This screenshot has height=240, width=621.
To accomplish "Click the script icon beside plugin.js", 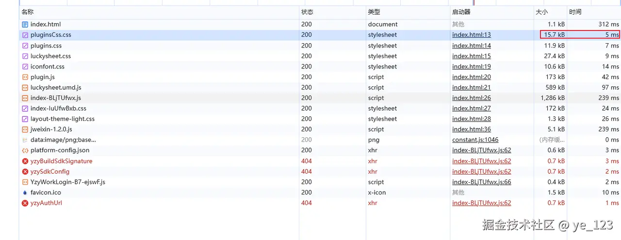I will click(x=25, y=77).
